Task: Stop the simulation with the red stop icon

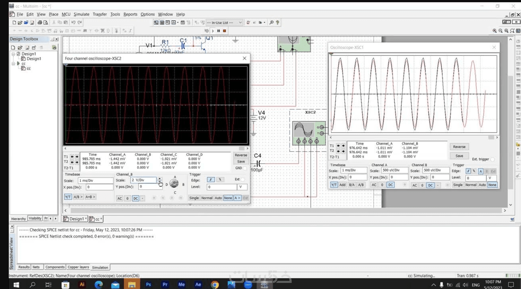Action: 224,31
